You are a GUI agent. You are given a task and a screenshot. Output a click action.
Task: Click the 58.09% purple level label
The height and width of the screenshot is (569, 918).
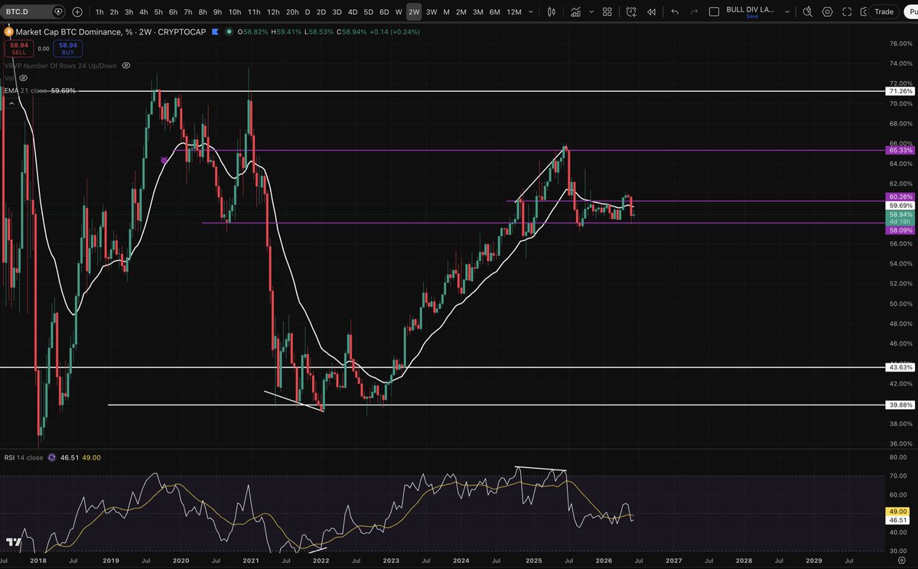(901, 229)
